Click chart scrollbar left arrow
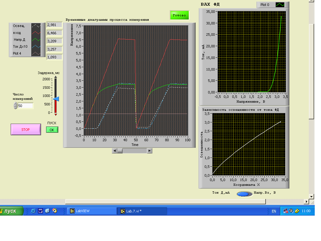 click(115, 151)
